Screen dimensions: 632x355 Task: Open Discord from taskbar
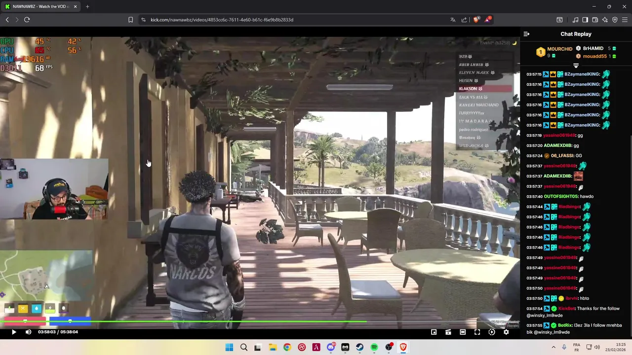[x=331, y=347]
